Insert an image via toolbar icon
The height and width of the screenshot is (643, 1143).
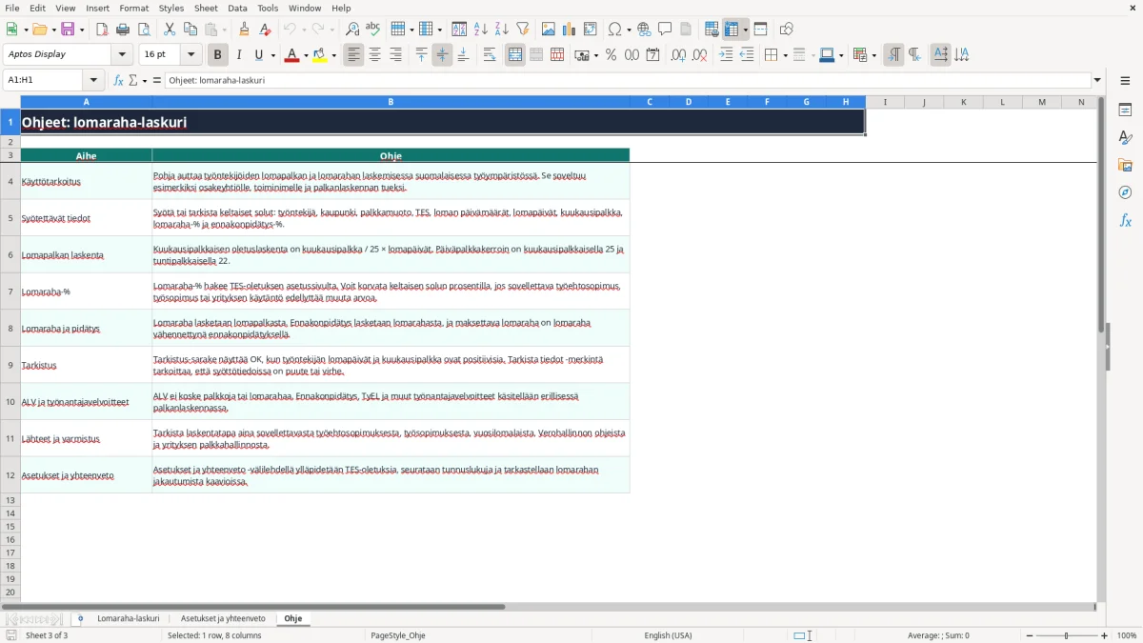549,30
